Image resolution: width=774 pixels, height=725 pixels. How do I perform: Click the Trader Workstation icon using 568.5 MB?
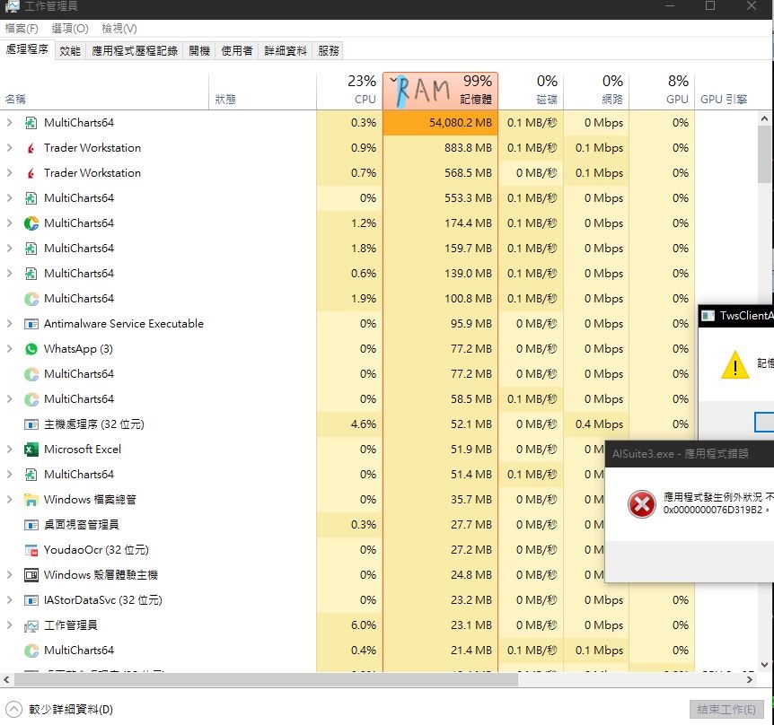click(31, 173)
